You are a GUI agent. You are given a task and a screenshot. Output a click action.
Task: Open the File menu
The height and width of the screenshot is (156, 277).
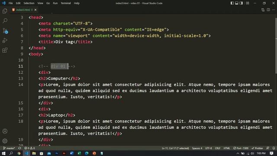point(10,3)
